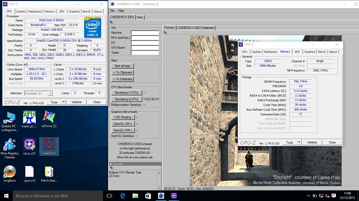The height and width of the screenshot is (201, 359).
Task: Click console scrollbar up arrow
Action: [159, 172]
